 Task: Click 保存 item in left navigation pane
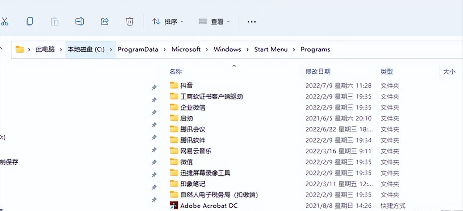pyautogui.click(x=9, y=162)
